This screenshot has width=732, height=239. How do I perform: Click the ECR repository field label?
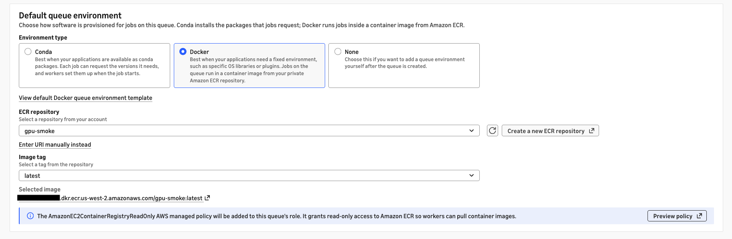[x=39, y=112]
